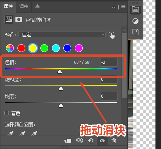Screen dimensions: 161x149
Task: Click the 明度 lightness slider handle
Action: point(61,106)
